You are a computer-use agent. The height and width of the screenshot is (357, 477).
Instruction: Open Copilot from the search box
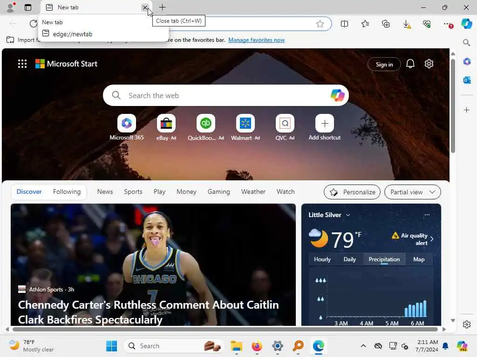click(x=337, y=95)
